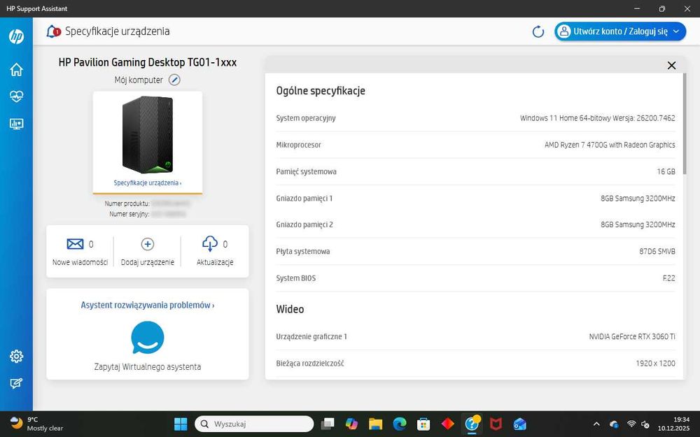
Task: Select the 87D6 SMVB motherboard value
Action: 657,252
